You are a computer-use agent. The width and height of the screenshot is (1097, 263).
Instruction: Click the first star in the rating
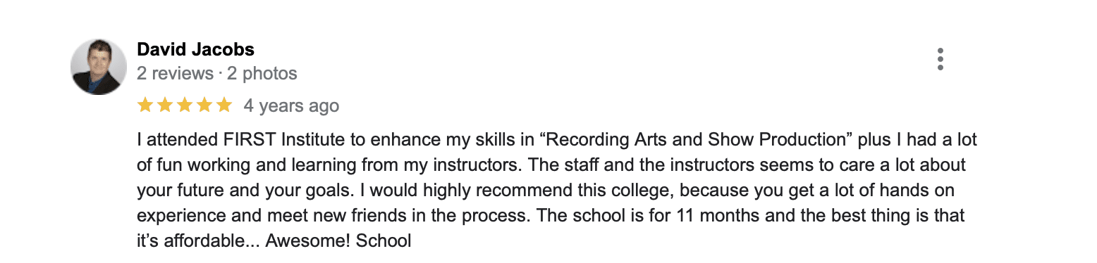point(145,105)
